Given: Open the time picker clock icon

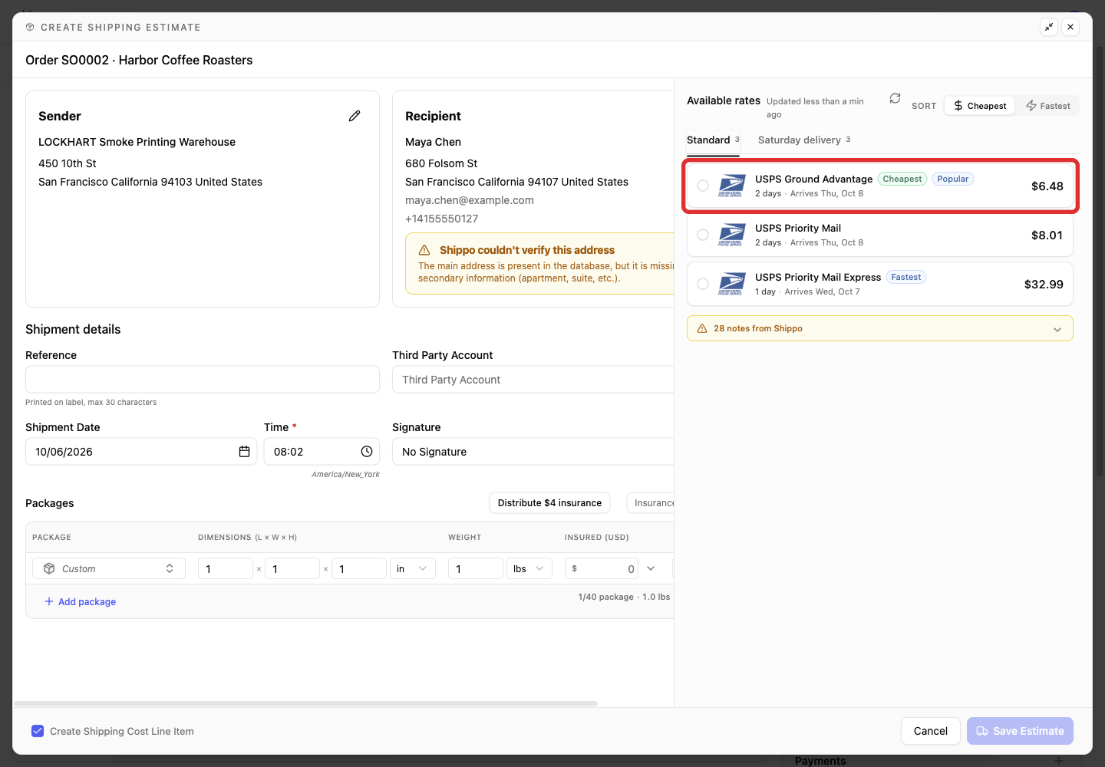Looking at the screenshot, I should coord(367,452).
